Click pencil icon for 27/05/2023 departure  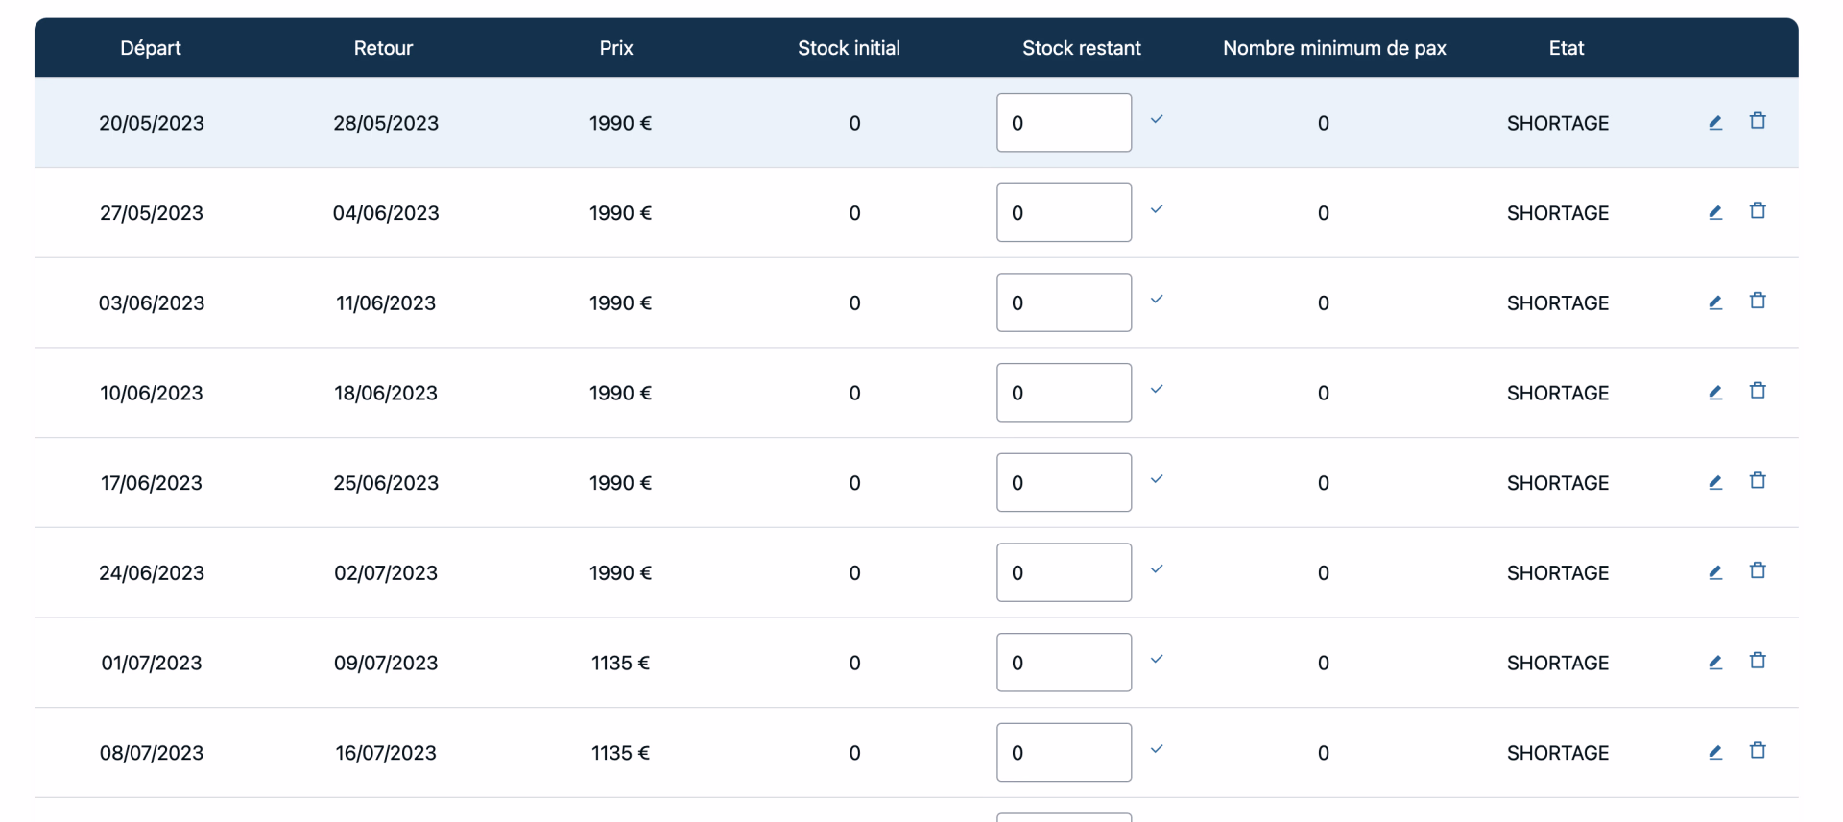[1715, 212]
